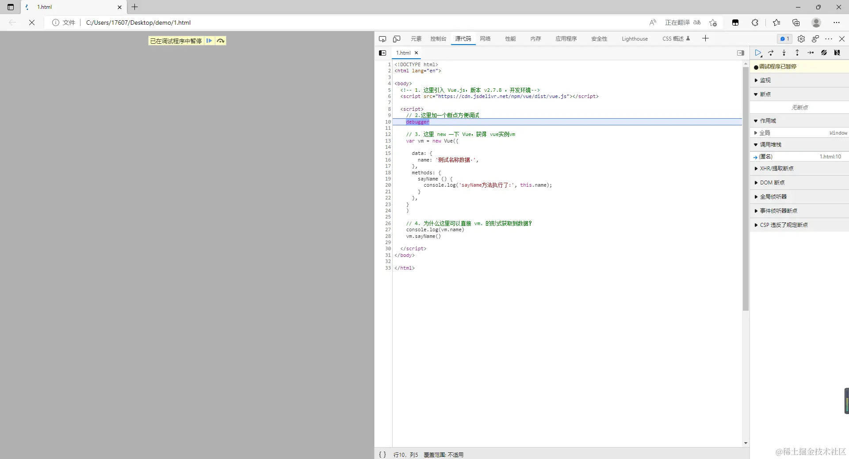
Task: Click the pretty-print braces icon
Action: [x=382, y=455]
